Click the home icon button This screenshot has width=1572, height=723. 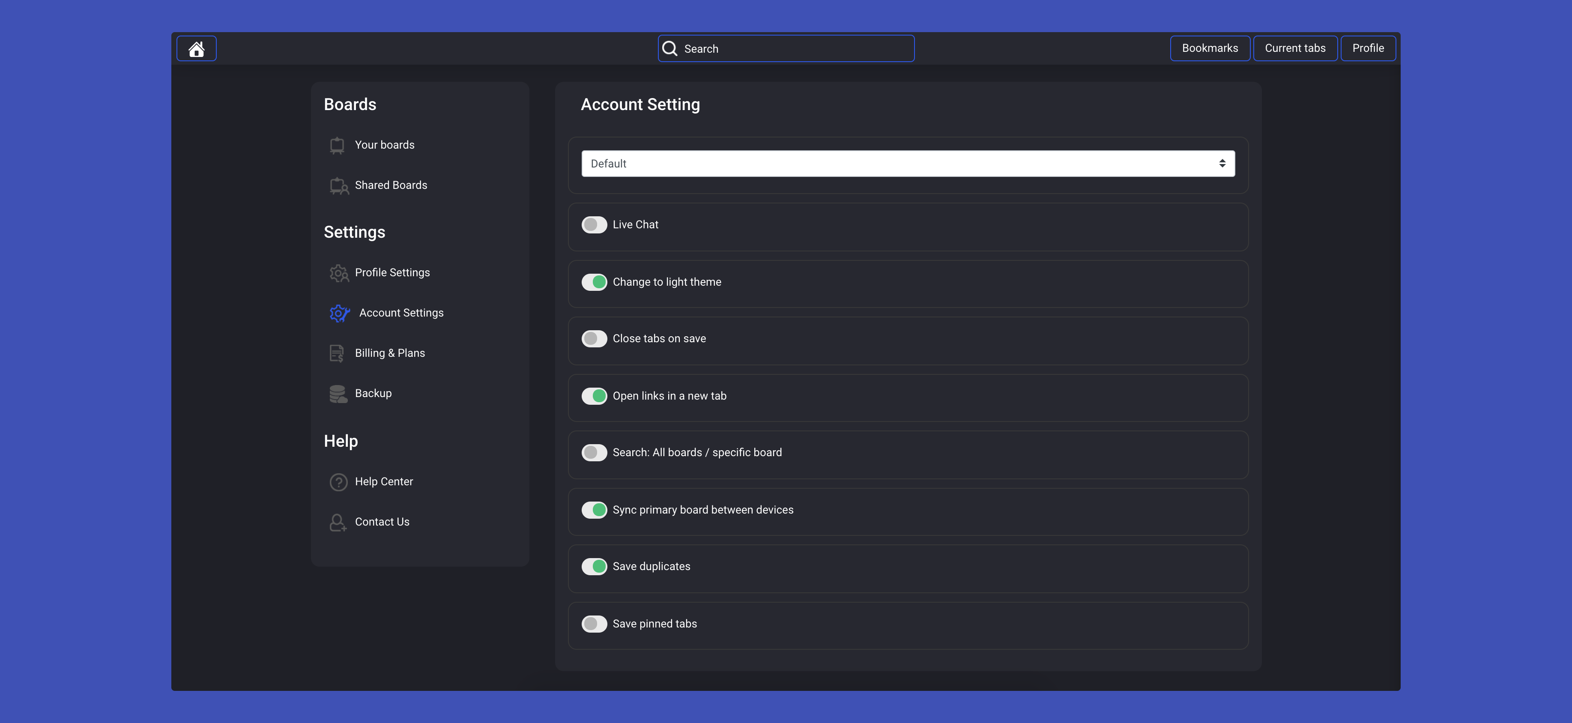196,49
